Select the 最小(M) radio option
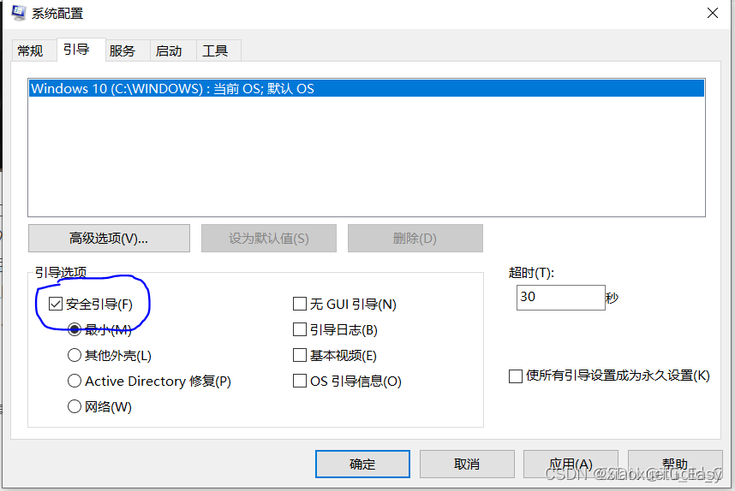735x491 pixels. coord(75,329)
